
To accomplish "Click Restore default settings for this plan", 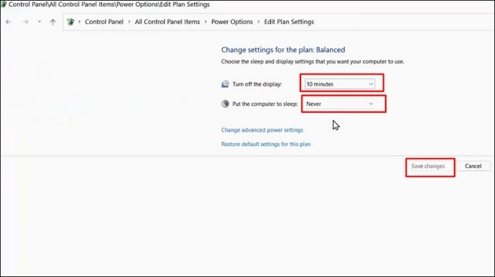I will coord(266,144).
